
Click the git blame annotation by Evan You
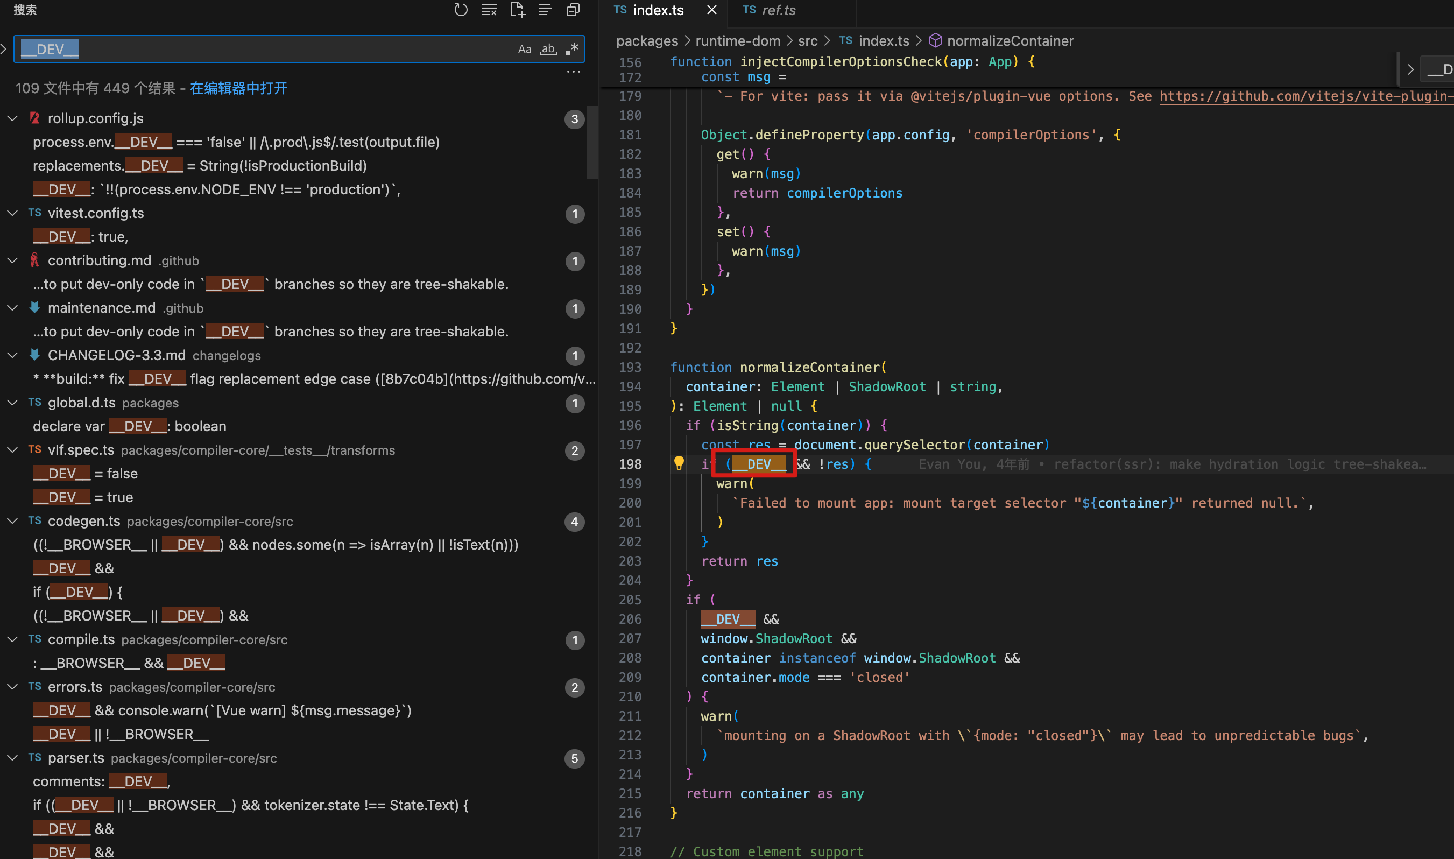click(x=1172, y=464)
